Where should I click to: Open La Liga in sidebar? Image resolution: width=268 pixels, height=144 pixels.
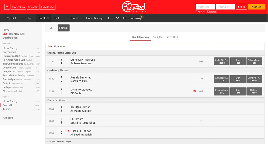click(21, 87)
